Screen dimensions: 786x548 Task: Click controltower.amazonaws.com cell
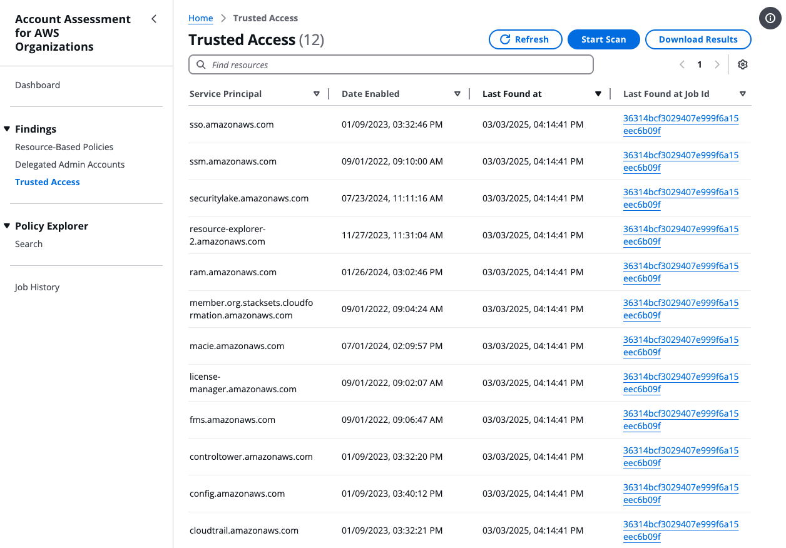coord(251,457)
